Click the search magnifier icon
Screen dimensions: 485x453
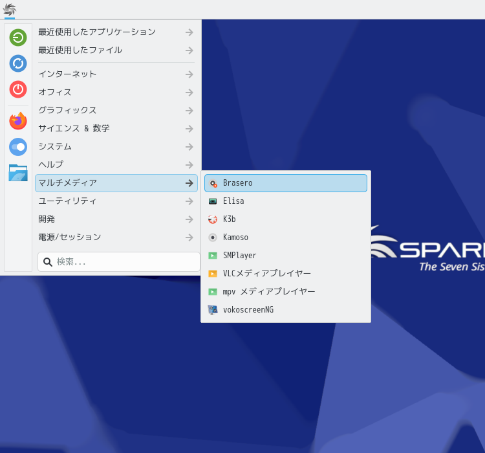point(48,262)
